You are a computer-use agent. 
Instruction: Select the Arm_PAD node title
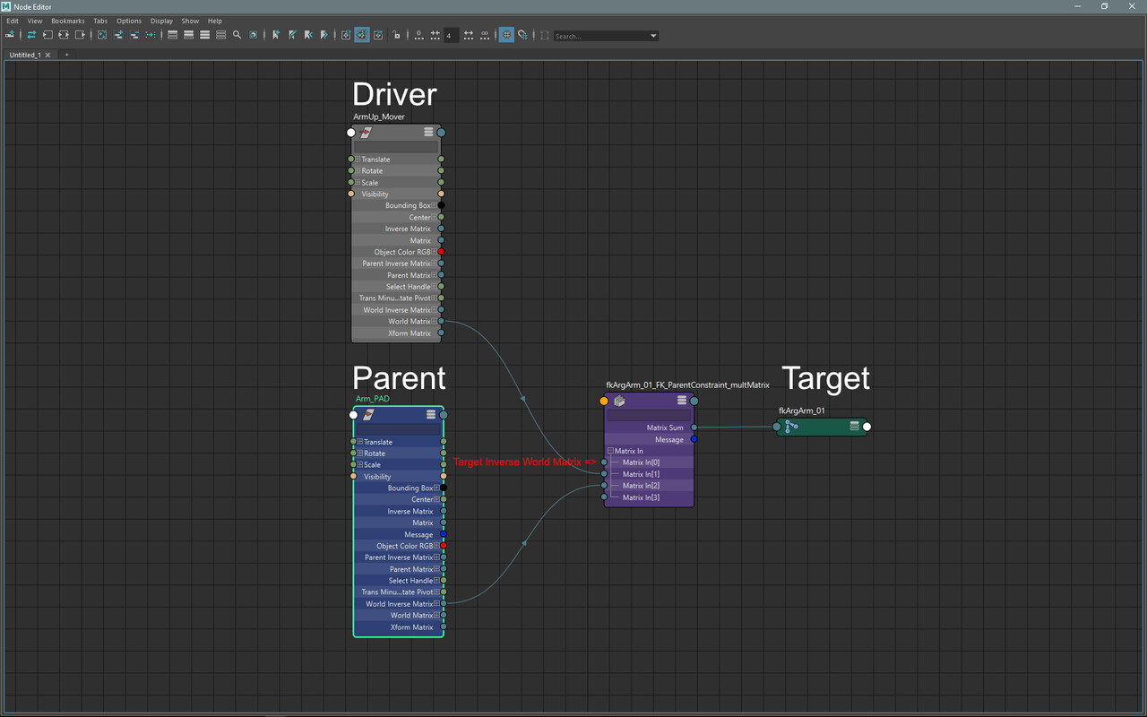click(373, 399)
